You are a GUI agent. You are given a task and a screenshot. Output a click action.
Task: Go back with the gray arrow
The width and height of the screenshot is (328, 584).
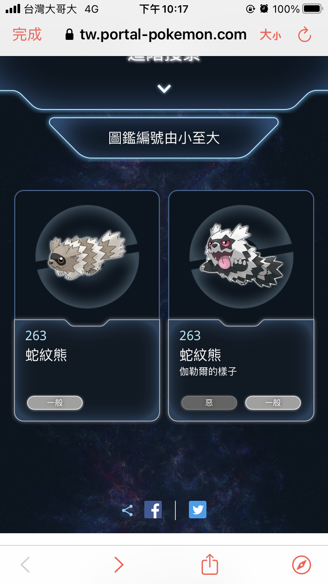tap(25, 565)
